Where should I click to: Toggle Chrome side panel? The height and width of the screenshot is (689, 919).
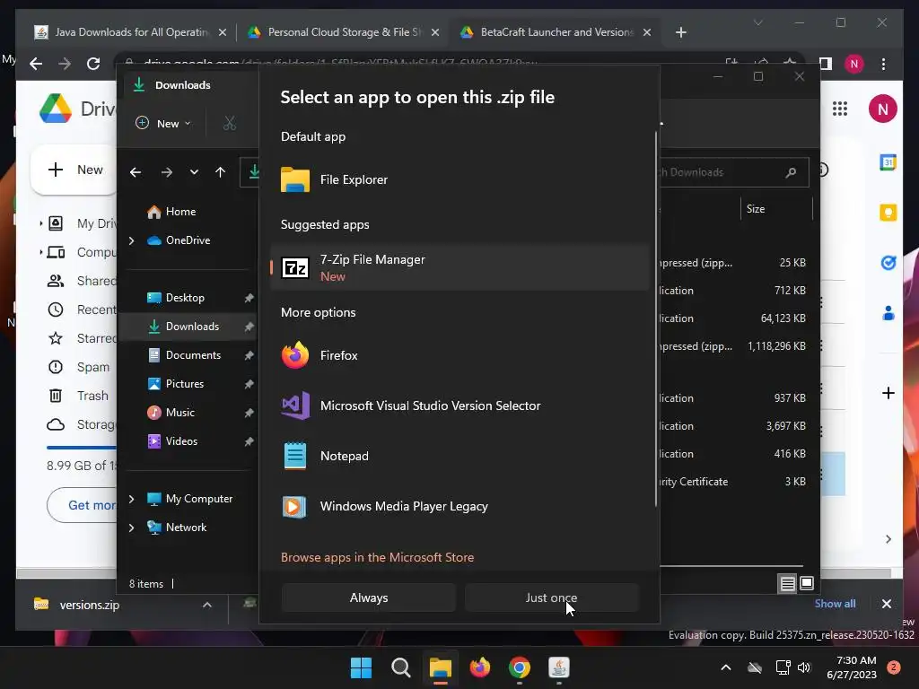pyautogui.click(x=826, y=64)
